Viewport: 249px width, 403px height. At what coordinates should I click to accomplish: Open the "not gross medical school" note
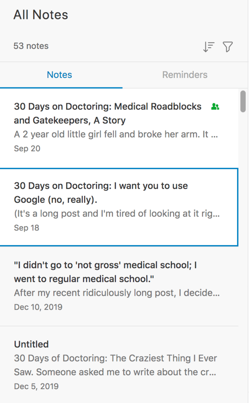click(x=105, y=272)
